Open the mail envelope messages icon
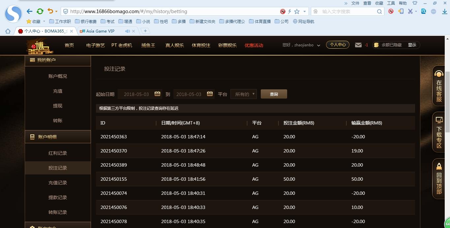The width and height of the screenshot is (450, 228). [x=358, y=45]
